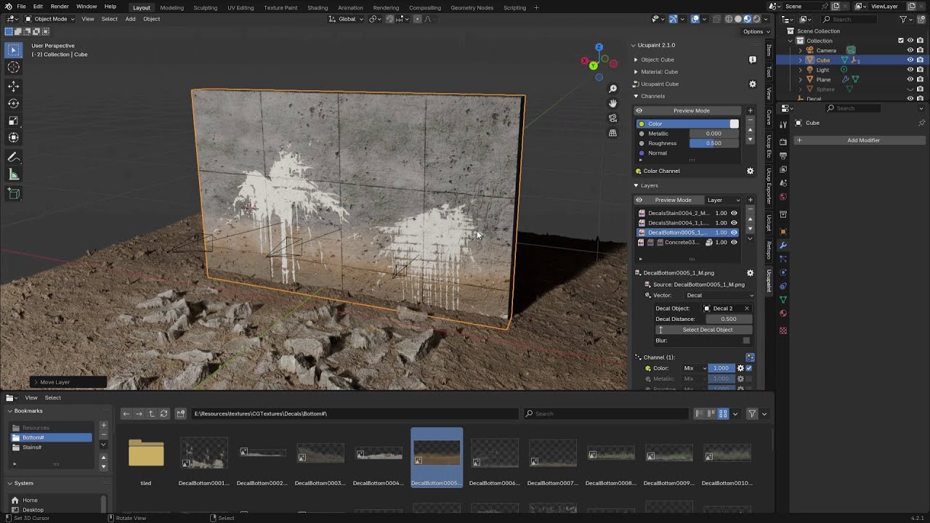930x523 pixels.
Task: Toggle the camera view icon
Action: 612,118
